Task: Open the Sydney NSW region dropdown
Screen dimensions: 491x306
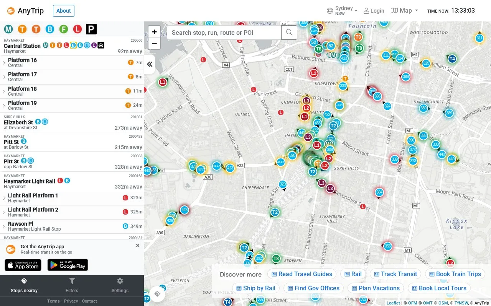Action: pos(342,11)
